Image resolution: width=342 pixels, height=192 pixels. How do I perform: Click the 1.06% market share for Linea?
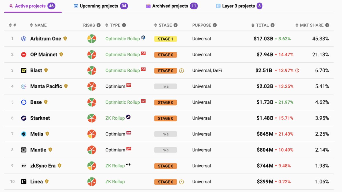(x=322, y=182)
